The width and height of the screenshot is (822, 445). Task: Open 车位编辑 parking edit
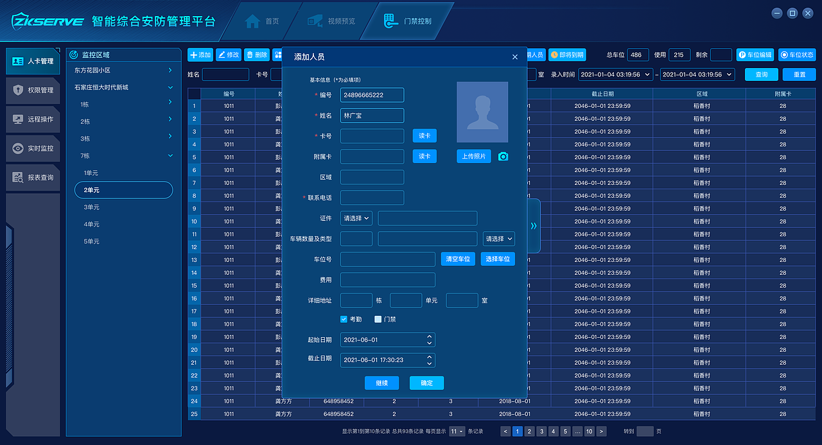pos(755,55)
